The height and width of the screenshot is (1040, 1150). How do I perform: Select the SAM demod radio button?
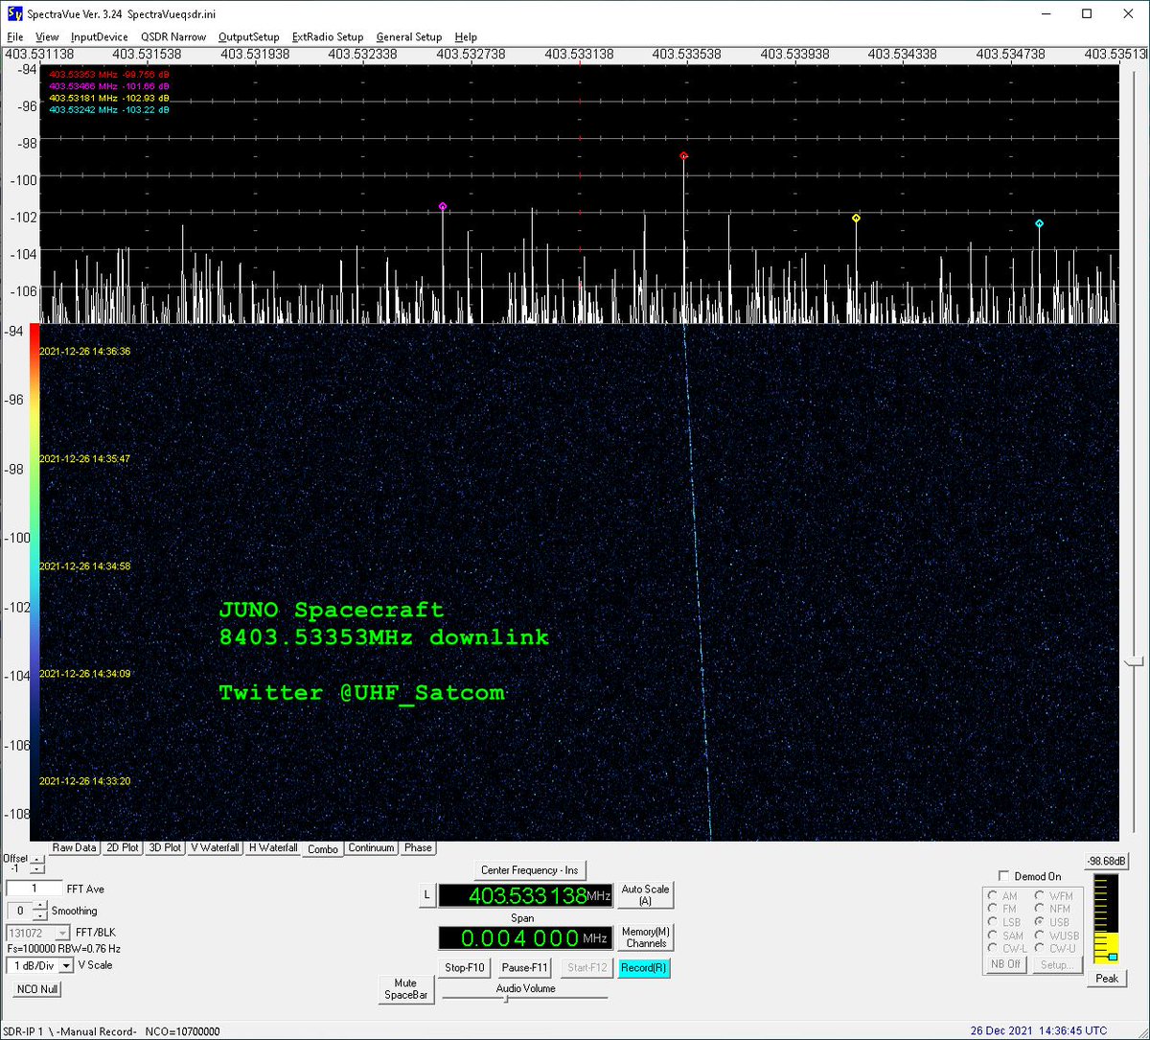click(993, 936)
